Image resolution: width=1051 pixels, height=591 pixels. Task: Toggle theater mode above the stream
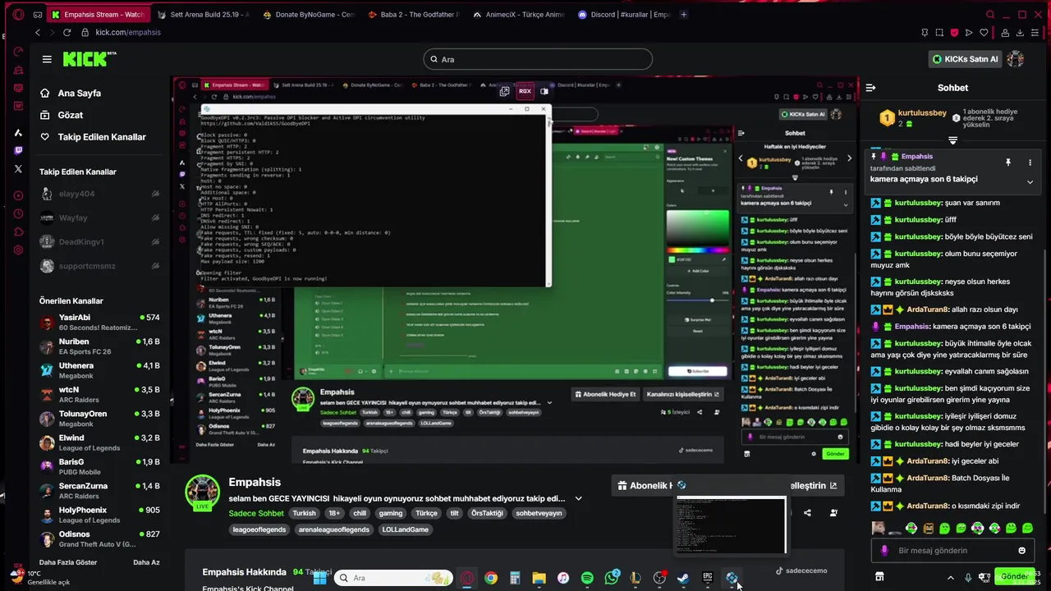pos(544,91)
